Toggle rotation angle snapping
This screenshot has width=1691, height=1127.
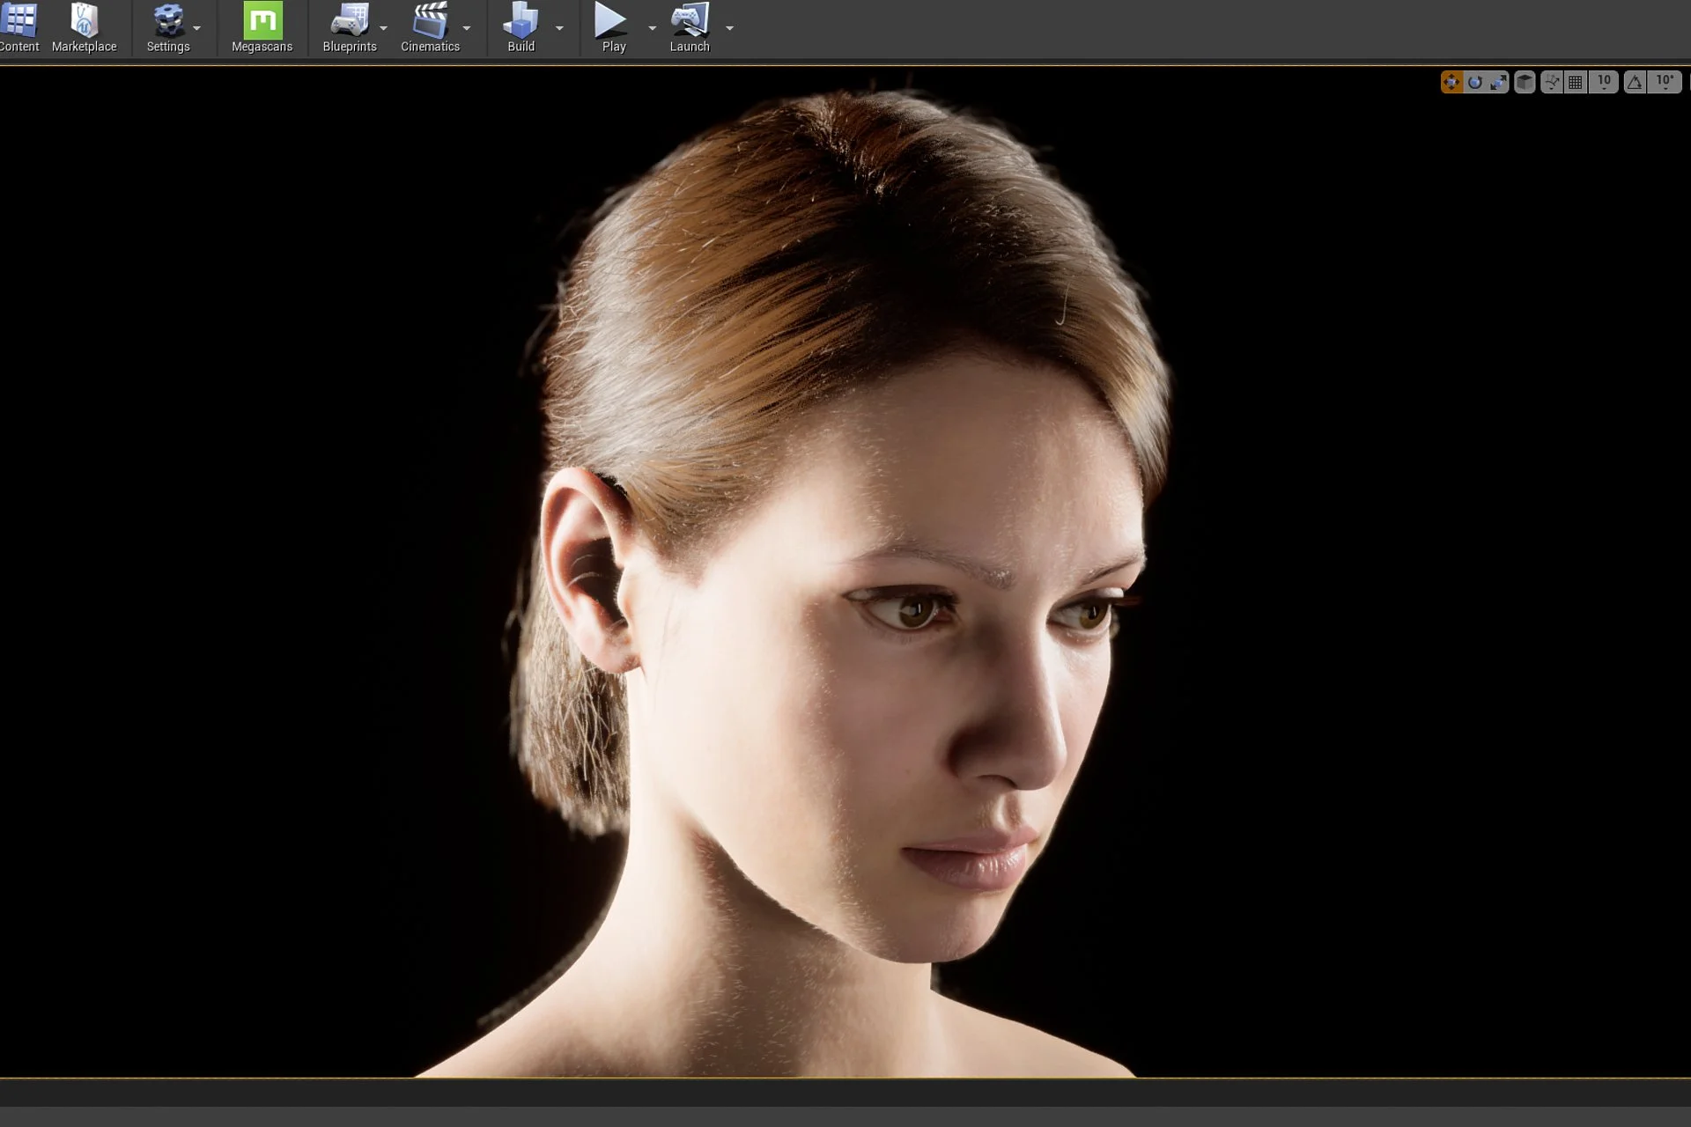[1635, 83]
